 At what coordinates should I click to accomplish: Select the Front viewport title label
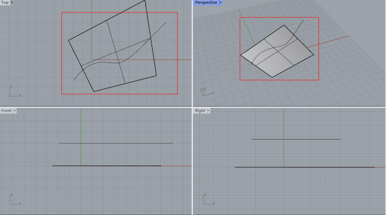(x=6, y=111)
